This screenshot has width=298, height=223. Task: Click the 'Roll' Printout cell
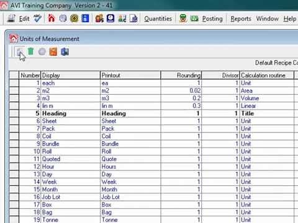coord(130,151)
